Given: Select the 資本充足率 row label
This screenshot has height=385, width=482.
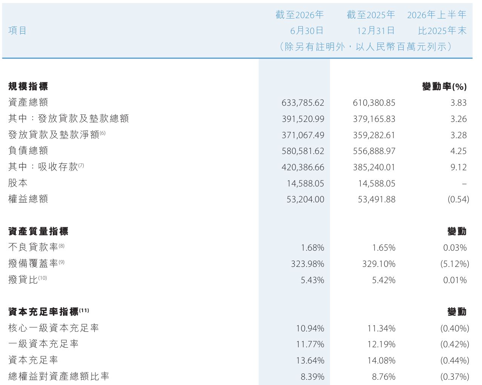Looking at the screenshot, I should [33, 360].
